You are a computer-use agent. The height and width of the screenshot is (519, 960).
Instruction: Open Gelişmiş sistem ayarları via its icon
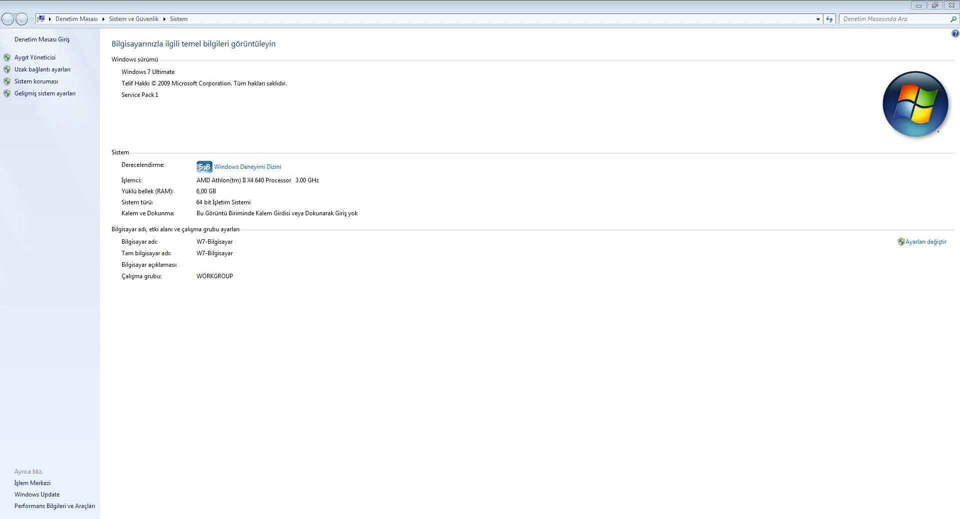(7, 93)
